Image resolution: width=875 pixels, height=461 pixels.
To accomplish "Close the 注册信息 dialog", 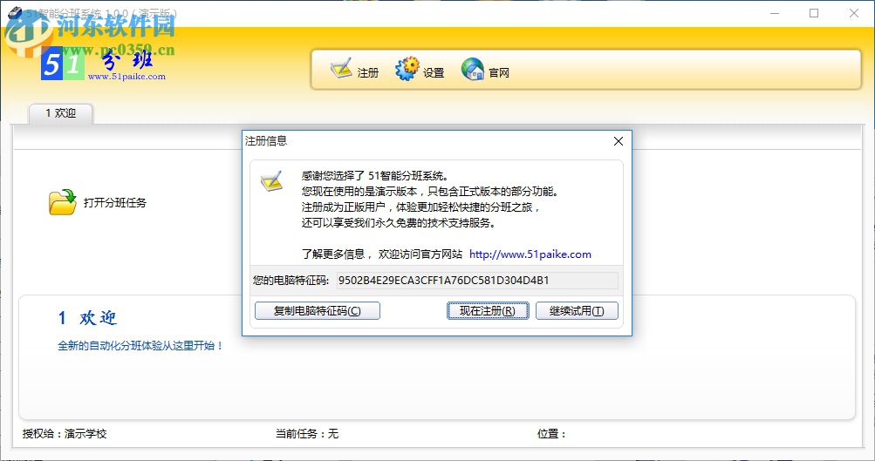I will click(619, 141).
